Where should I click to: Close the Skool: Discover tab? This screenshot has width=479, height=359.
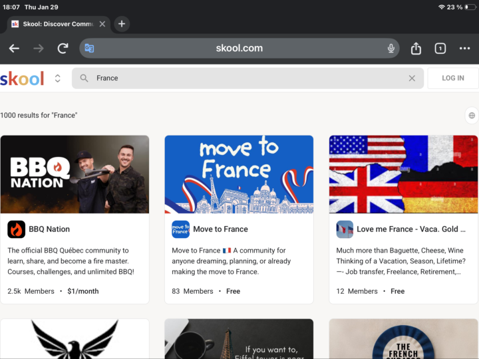tap(102, 24)
